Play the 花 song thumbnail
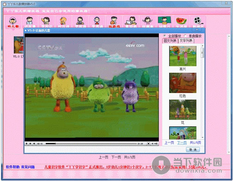Image resolution: width=233 pixels, height=181 pixels. coord(183,110)
